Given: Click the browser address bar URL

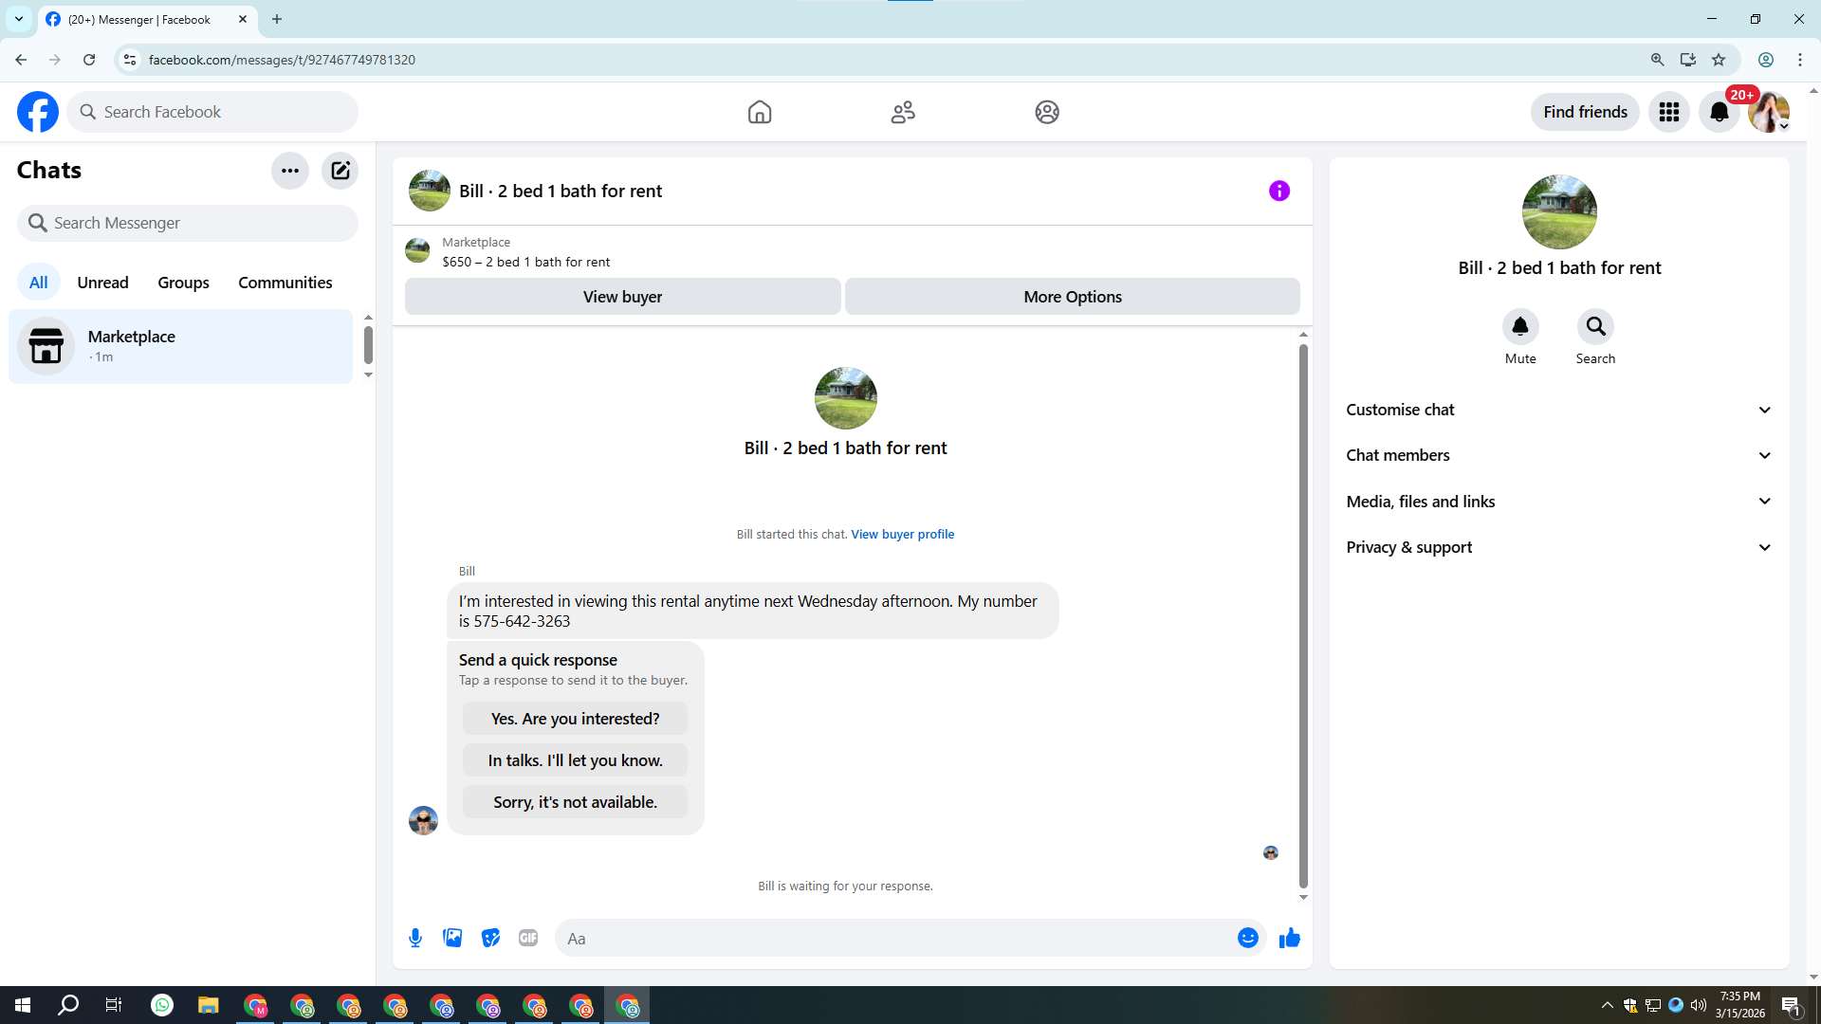Looking at the screenshot, I should point(282,60).
